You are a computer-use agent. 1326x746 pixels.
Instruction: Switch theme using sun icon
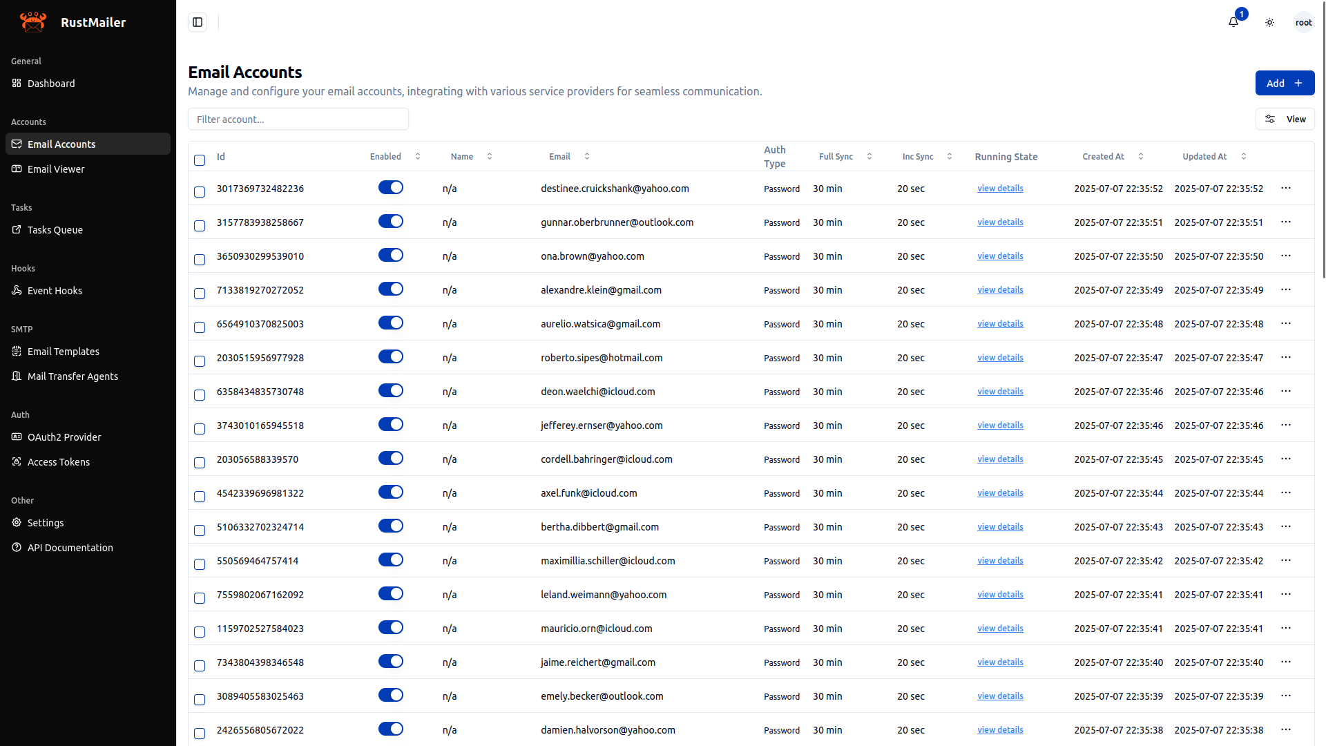(x=1269, y=22)
